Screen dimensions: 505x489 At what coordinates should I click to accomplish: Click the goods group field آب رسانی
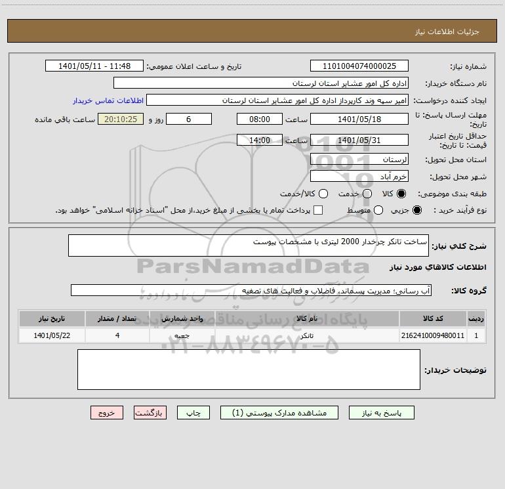(251, 290)
